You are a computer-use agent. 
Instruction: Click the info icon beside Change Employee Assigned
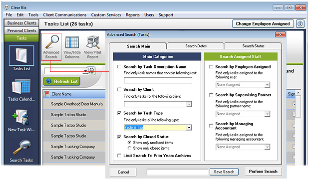tap(300, 24)
